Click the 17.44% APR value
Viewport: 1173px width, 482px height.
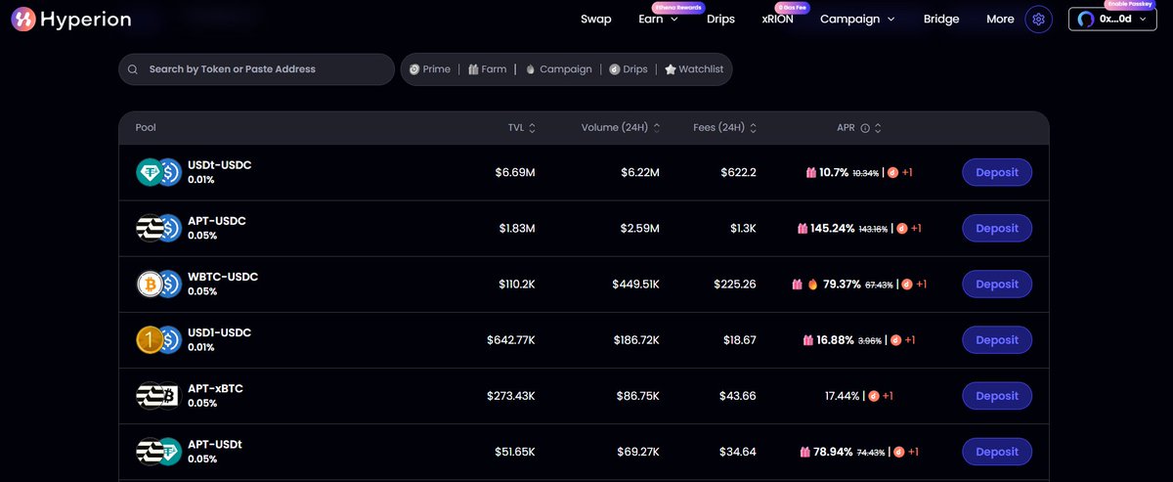(x=843, y=396)
